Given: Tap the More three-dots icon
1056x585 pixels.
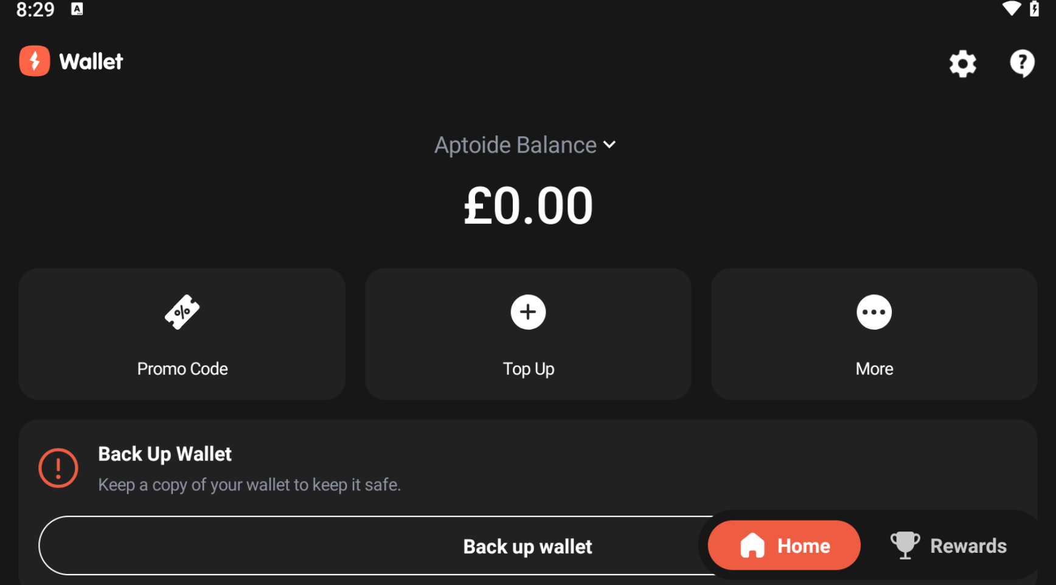Looking at the screenshot, I should [874, 312].
